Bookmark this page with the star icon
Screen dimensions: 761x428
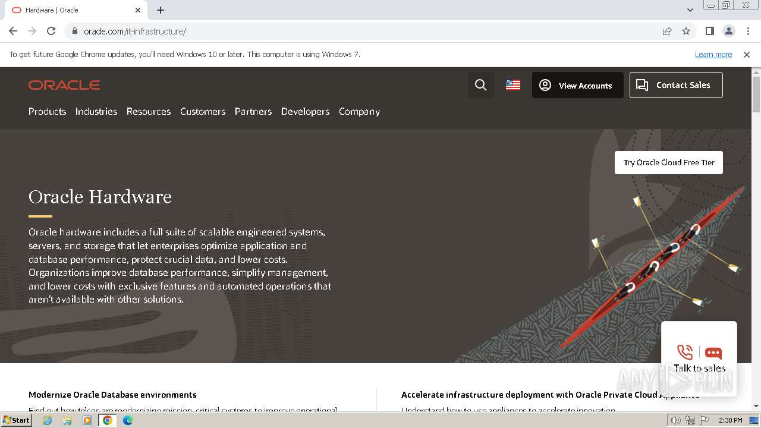pyautogui.click(x=686, y=31)
